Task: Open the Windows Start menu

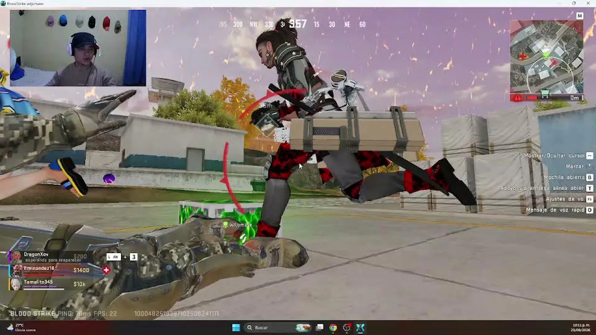Action: [x=236, y=328]
